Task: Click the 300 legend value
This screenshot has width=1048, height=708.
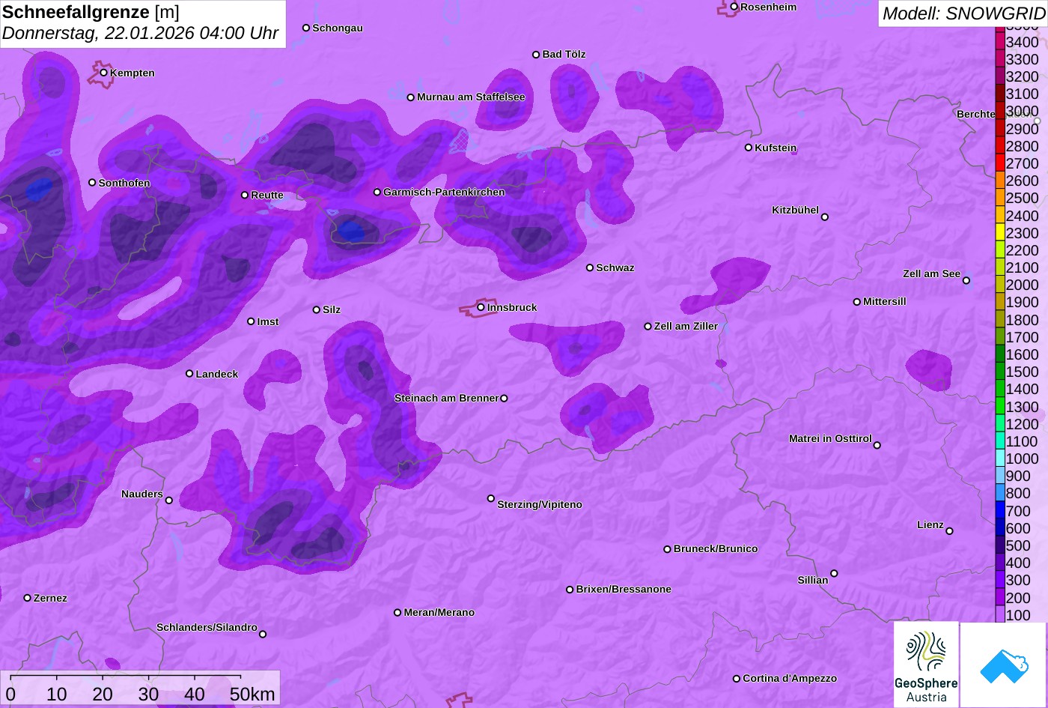Action: (1018, 580)
